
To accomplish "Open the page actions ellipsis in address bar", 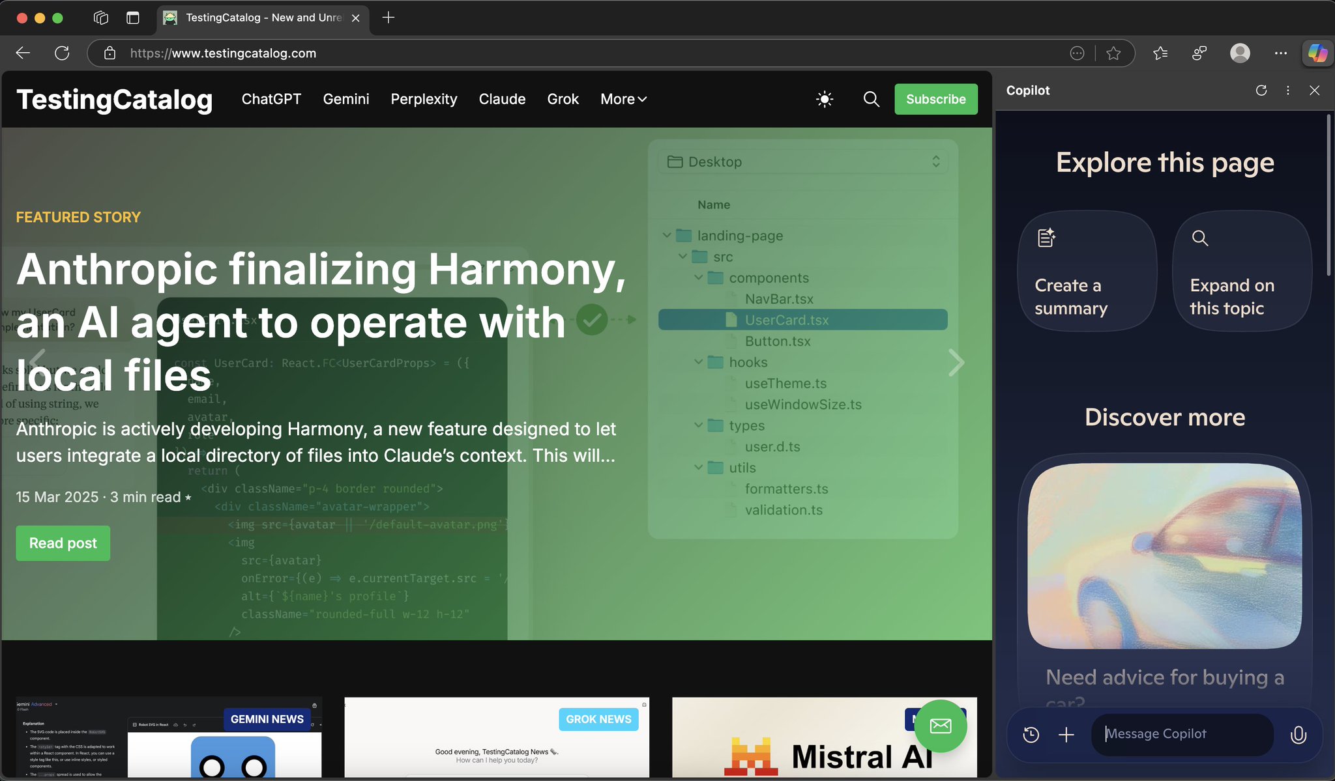I will pos(1077,53).
